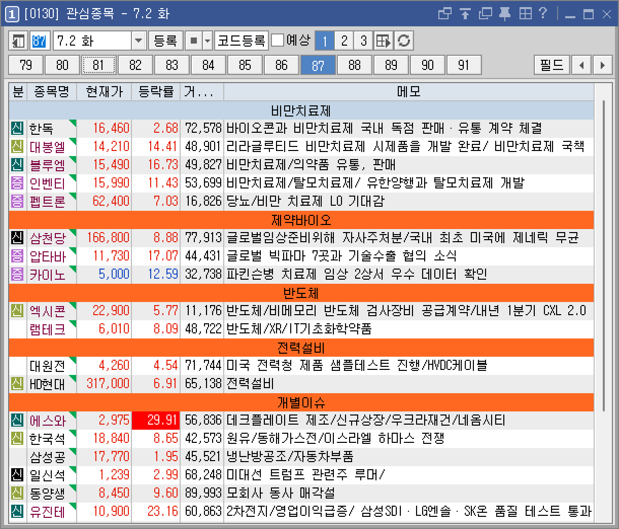Click the 필드 button
The width and height of the screenshot is (619, 529).
pyautogui.click(x=552, y=65)
